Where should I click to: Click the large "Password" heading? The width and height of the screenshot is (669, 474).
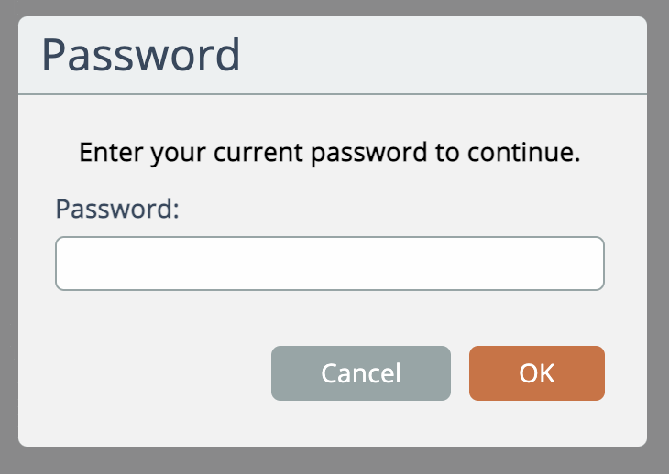click(x=141, y=56)
